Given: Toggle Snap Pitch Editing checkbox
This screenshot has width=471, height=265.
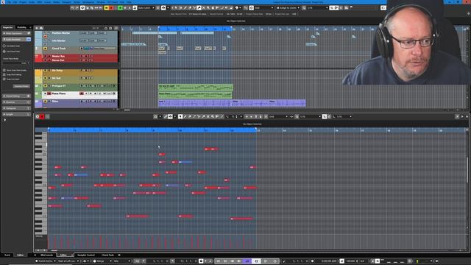Looking at the screenshot, I should click(x=4, y=74).
